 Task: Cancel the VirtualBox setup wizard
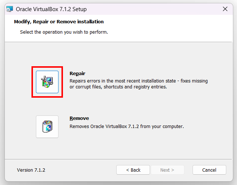(209, 170)
